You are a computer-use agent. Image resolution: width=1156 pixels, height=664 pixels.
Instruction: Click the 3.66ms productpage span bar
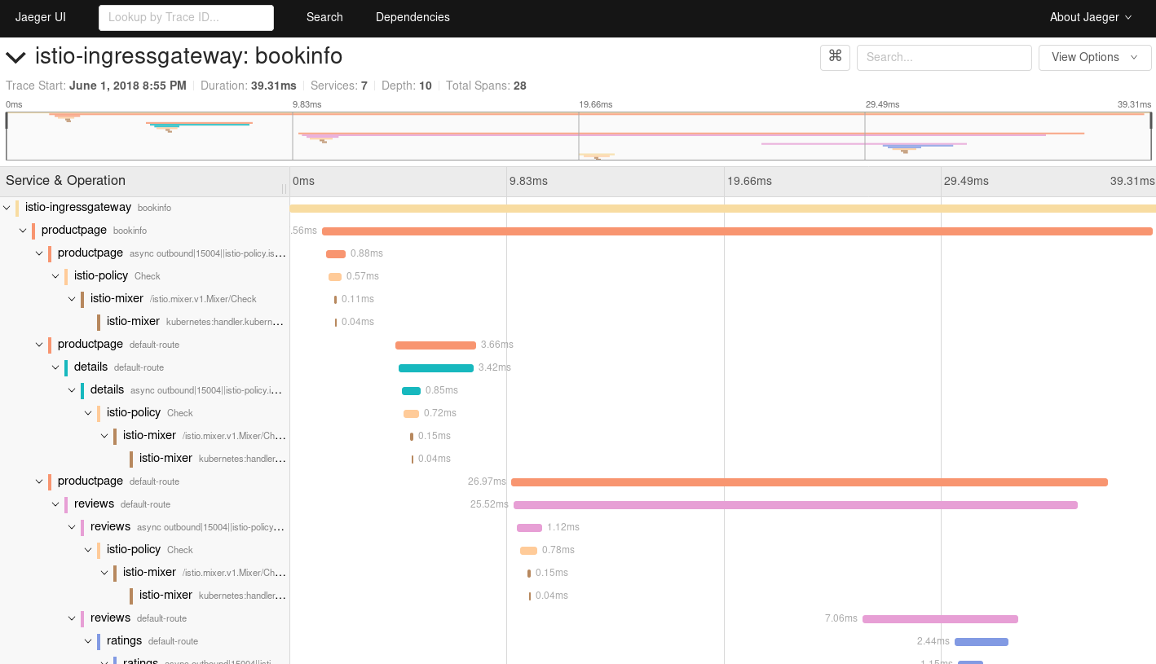tap(435, 345)
